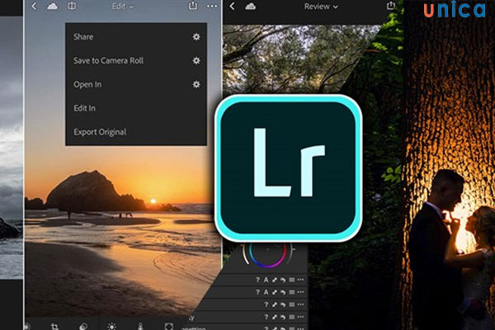Image resolution: width=495 pixels, height=330 pixels.
Task: Tap the cloud icon in Review screen
Action: click(x=250, y=6)
